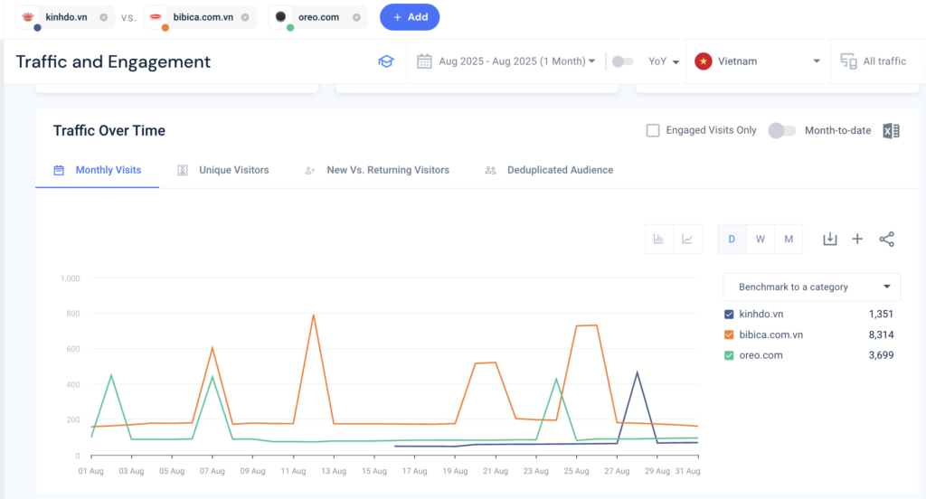This screenshot has height=499, width=926.
Task: Select All traffic filter
Action: click(884, 61)
